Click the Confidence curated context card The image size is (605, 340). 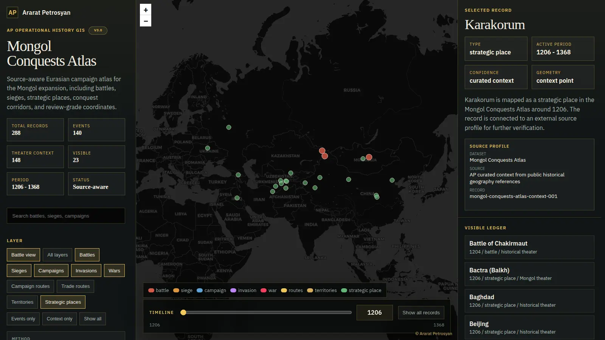point(496,77)
